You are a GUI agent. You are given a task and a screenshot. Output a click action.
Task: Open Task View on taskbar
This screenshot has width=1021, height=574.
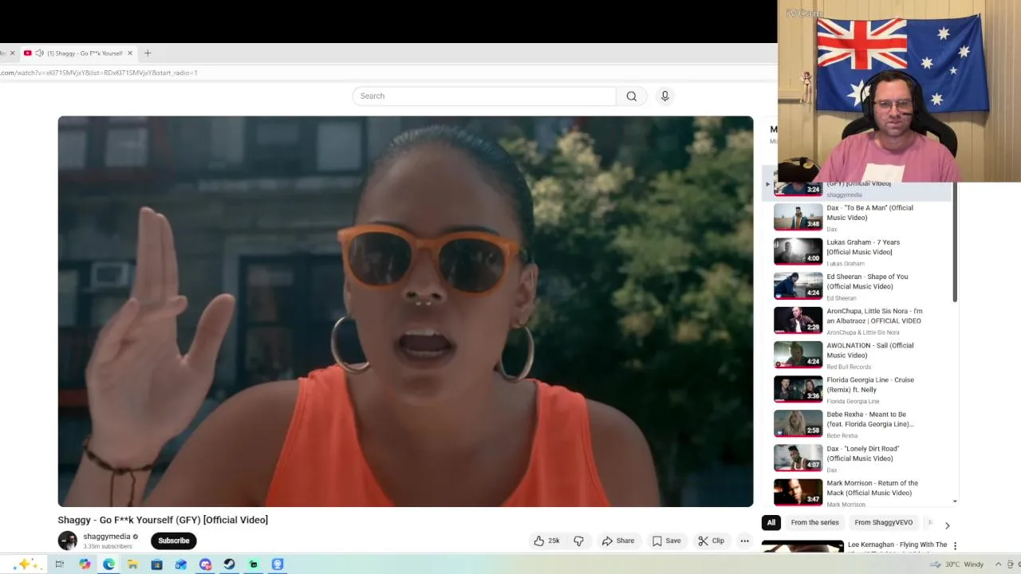click(59, 564)
